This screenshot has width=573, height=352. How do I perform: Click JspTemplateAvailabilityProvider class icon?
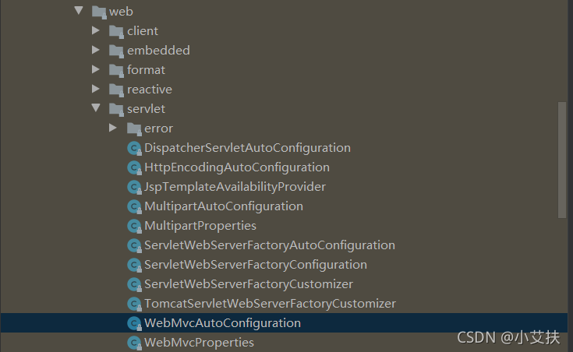[134, 188]
